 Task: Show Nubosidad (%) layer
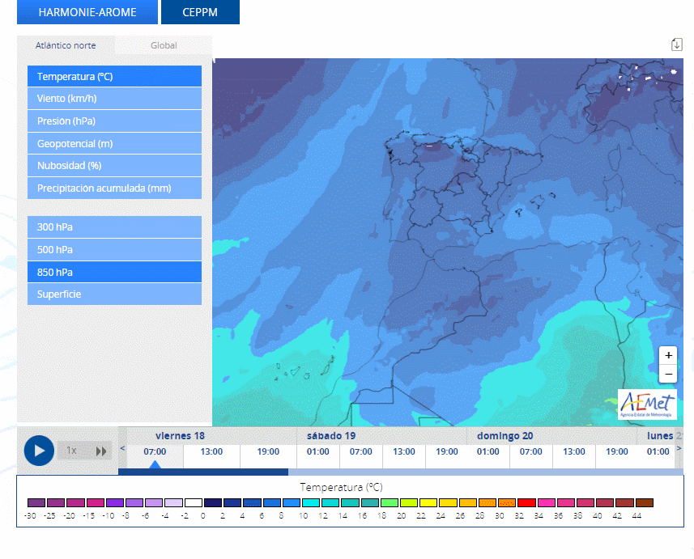[x=114, y=166]
